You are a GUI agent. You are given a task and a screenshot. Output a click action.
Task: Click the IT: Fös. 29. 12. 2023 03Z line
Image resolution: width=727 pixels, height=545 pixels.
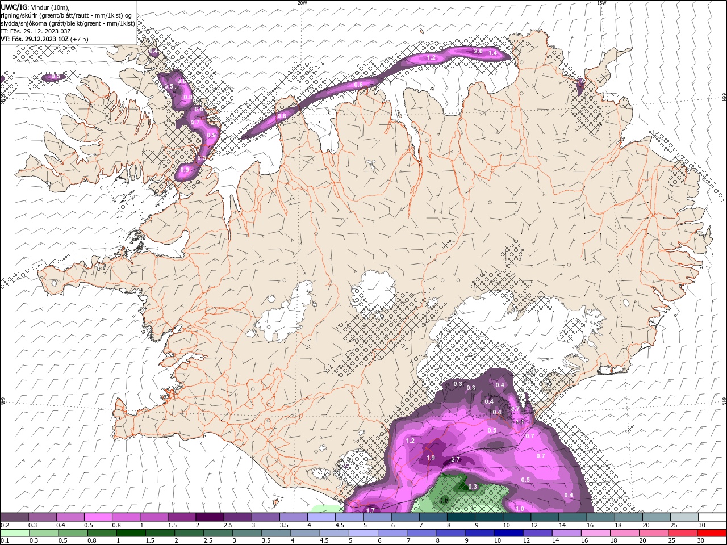36,31
